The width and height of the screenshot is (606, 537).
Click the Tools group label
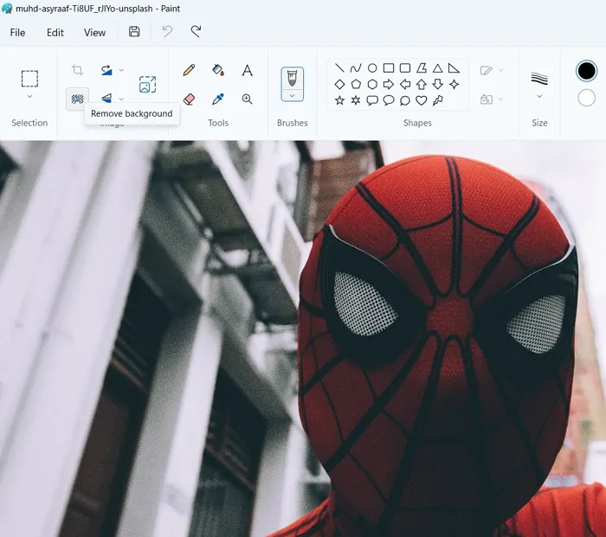coord(218,123)
